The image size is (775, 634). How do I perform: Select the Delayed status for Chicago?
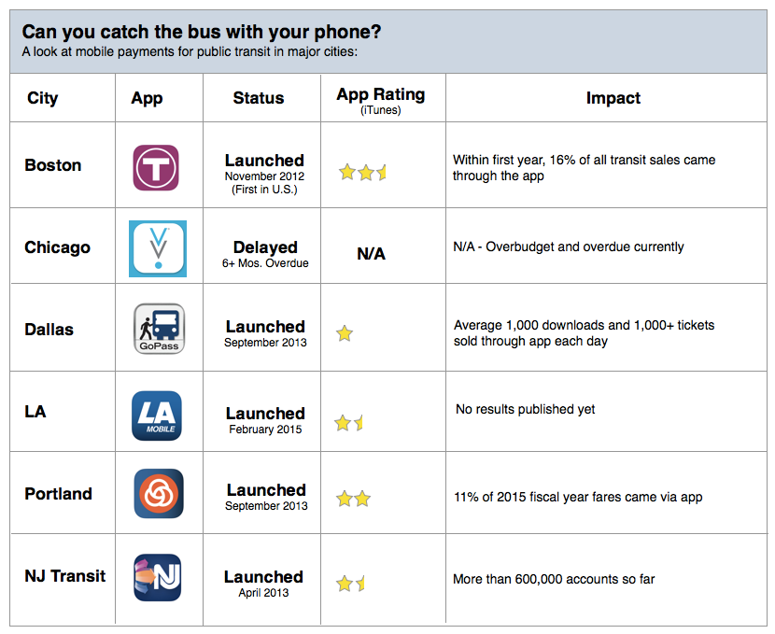[265, 247]
